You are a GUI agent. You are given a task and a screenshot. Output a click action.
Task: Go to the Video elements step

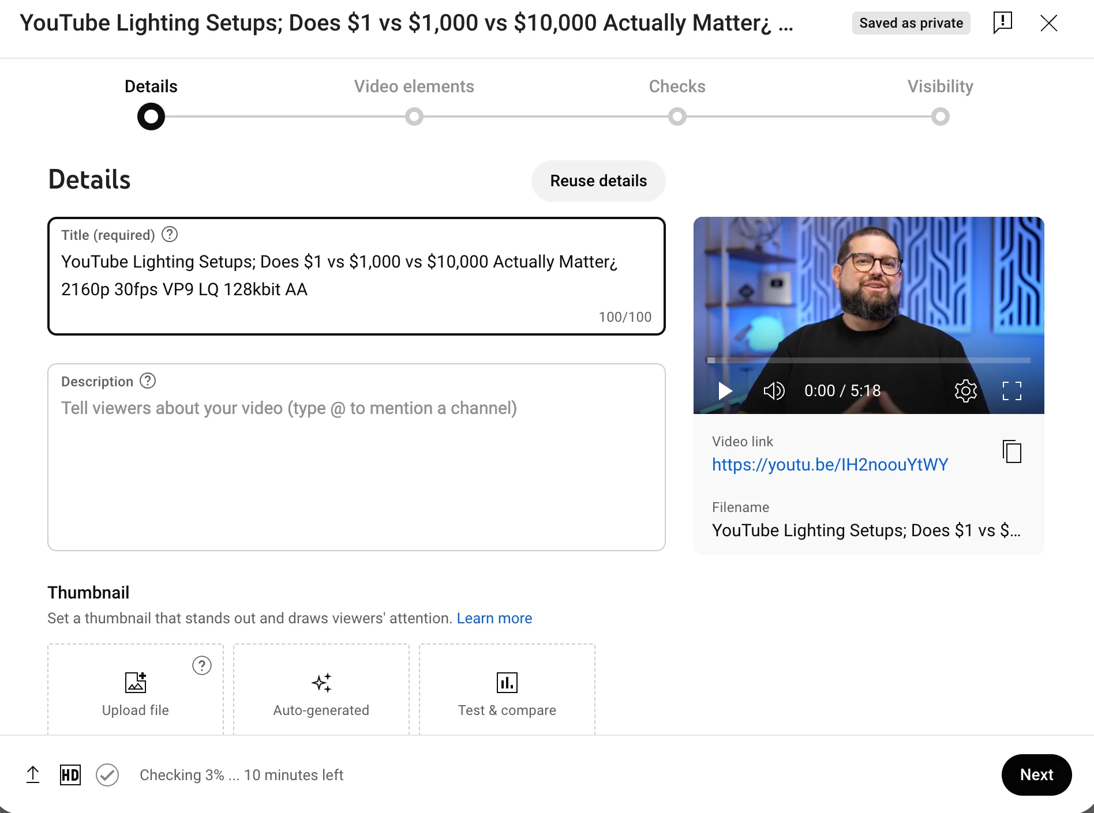(414, 101)
